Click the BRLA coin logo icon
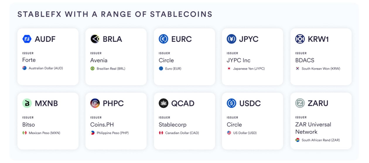 click(x=95, y=39)
